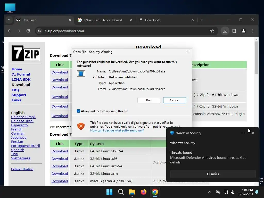
Task: Open the Support sidebar link
Action: point(19,95)
